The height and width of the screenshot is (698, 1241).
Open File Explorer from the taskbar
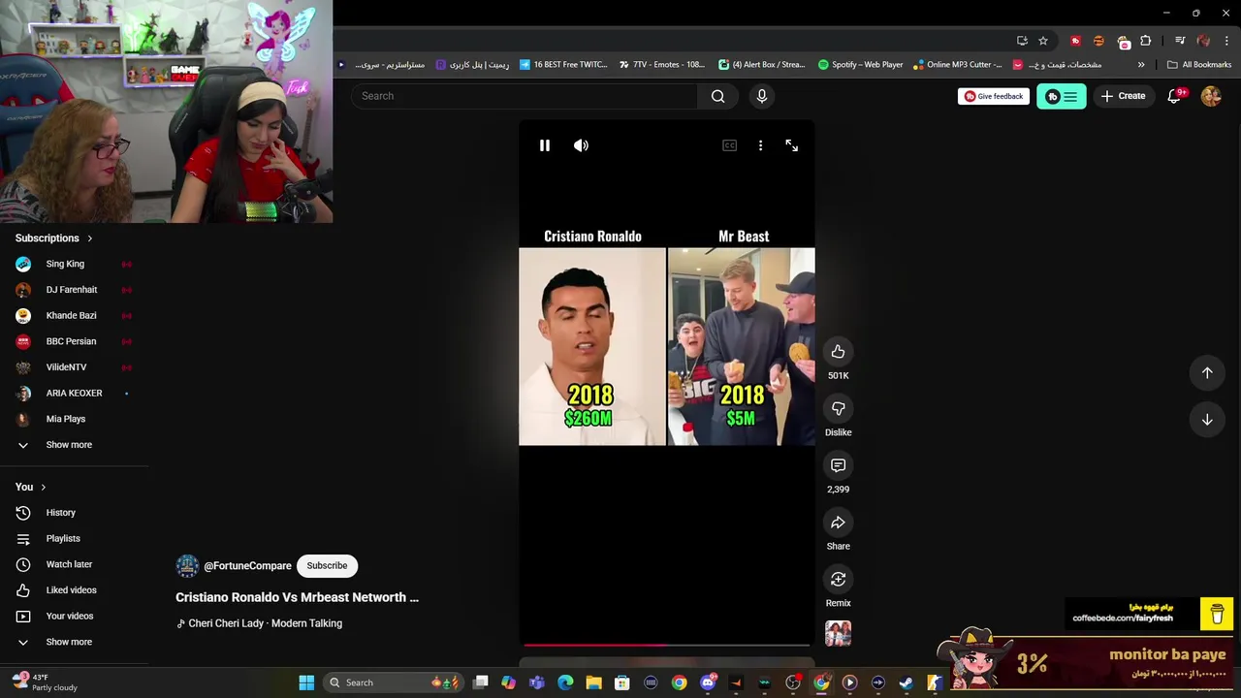593,682
